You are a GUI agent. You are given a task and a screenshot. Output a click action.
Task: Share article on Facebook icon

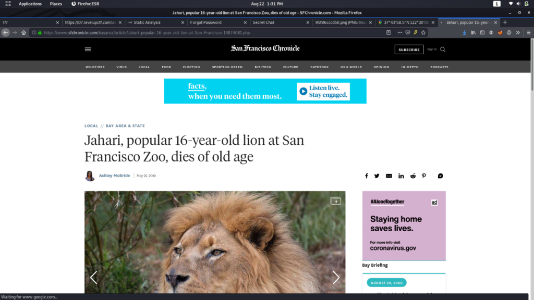point(367,176)
